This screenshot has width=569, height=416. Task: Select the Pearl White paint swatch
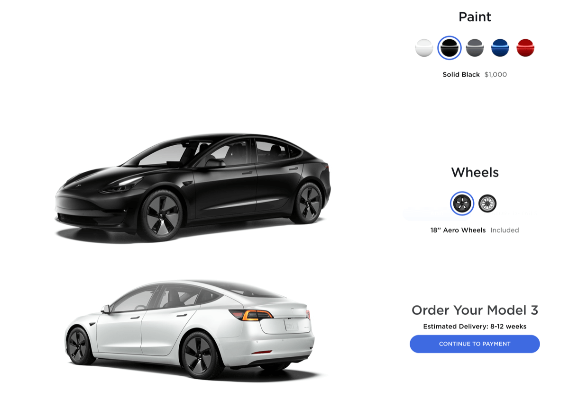point(424,48)
